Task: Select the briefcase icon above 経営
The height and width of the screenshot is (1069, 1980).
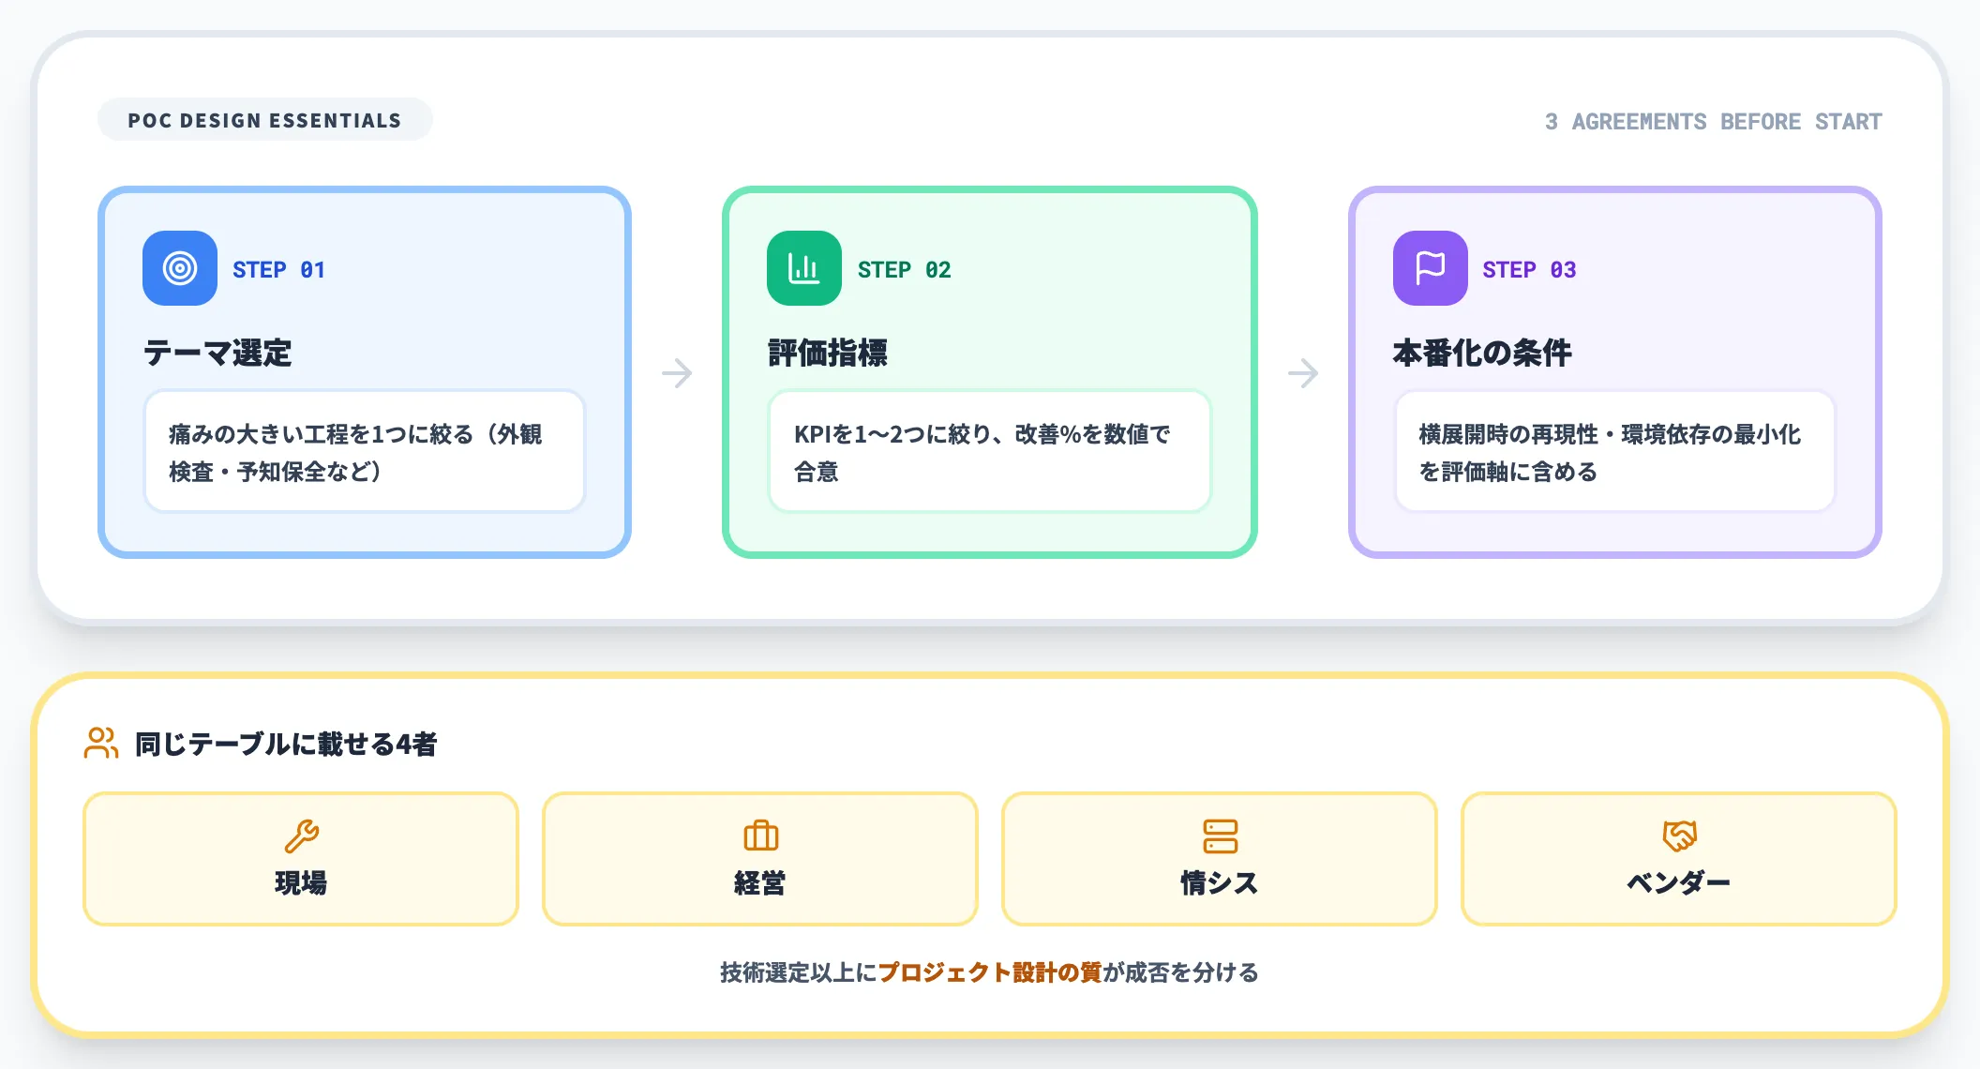Action: (x=759, y=834)
